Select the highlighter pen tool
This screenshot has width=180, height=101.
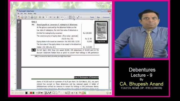coord(50,93)
